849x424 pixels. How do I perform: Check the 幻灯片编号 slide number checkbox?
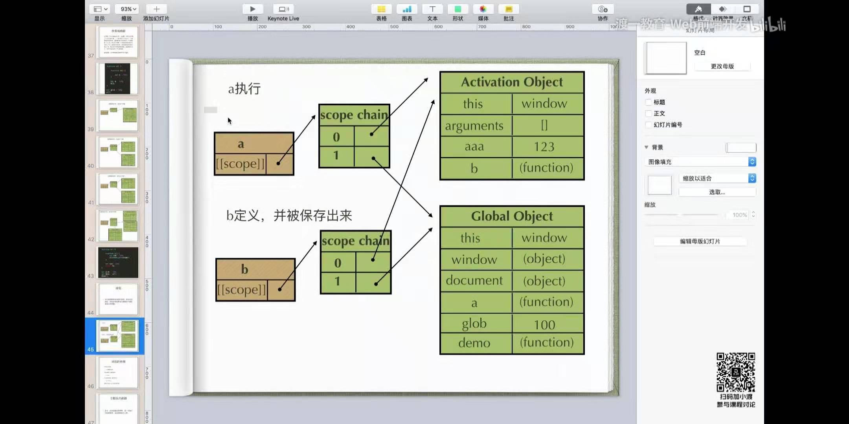(649, 125)
